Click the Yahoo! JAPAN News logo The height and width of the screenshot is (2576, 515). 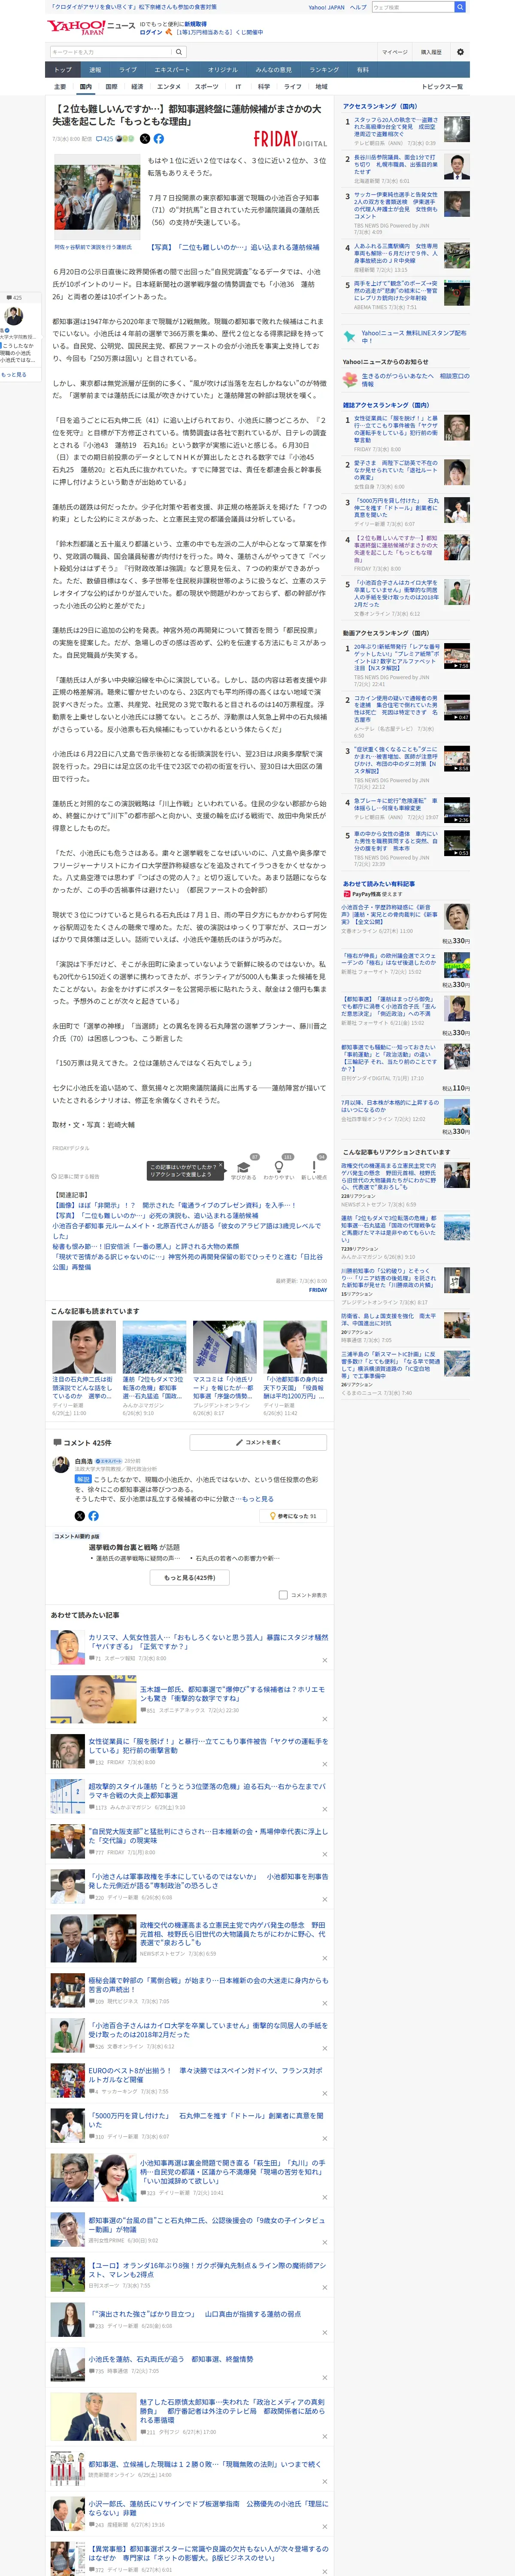90,27
